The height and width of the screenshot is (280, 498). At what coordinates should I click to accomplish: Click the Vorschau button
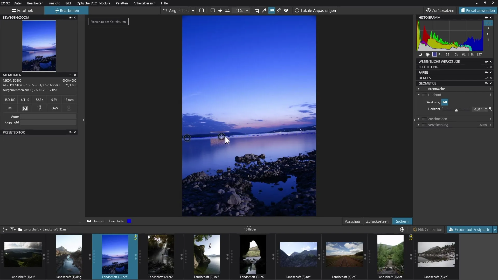point(352,221)
